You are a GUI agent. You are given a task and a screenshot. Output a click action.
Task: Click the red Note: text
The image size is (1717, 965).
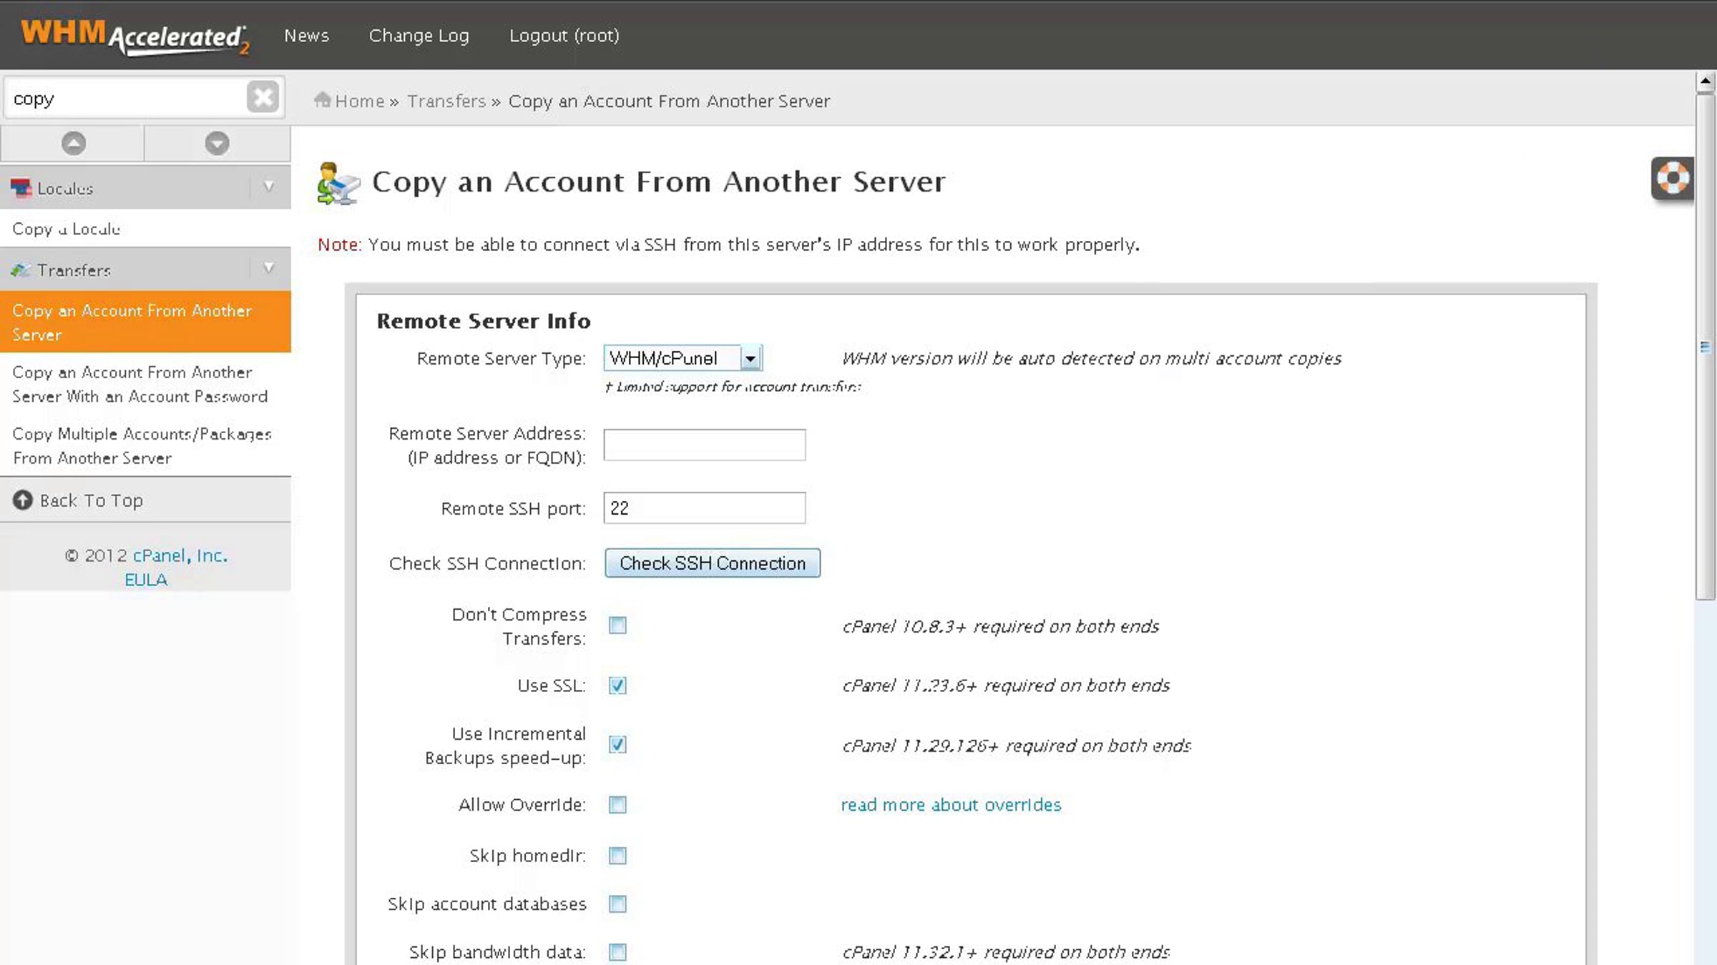[x=340, y=244]
